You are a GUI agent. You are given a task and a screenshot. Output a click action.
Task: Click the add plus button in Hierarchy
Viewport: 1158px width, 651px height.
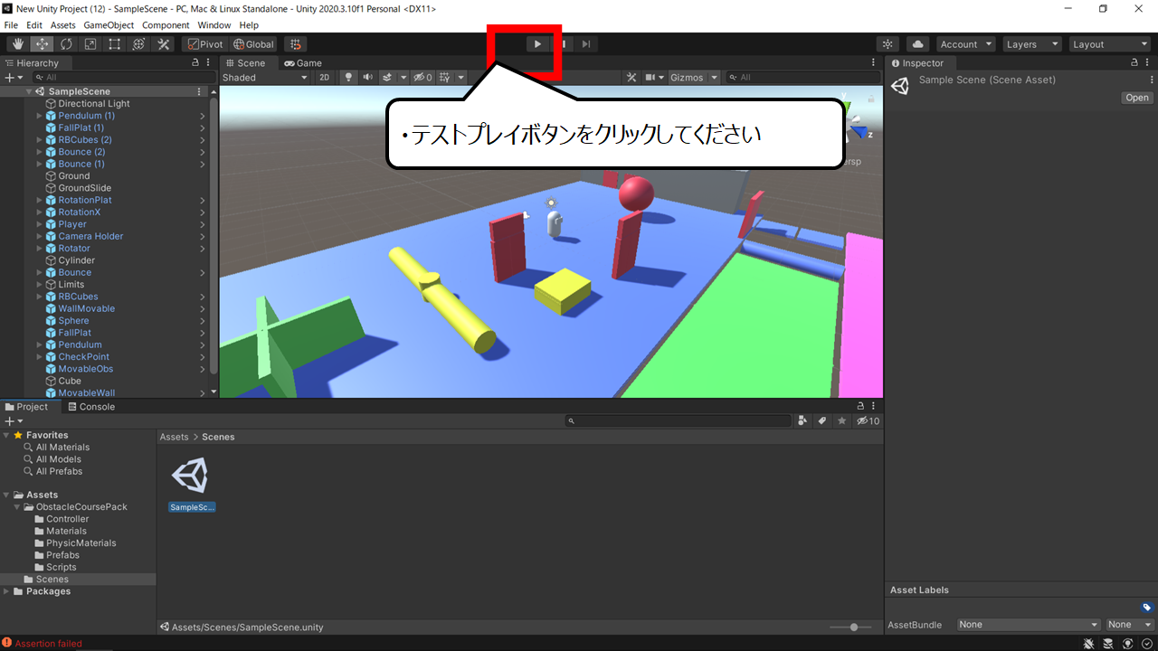click(x=14, y=78)
